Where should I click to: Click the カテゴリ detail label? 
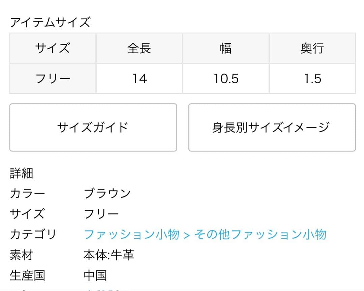[33, 234]
